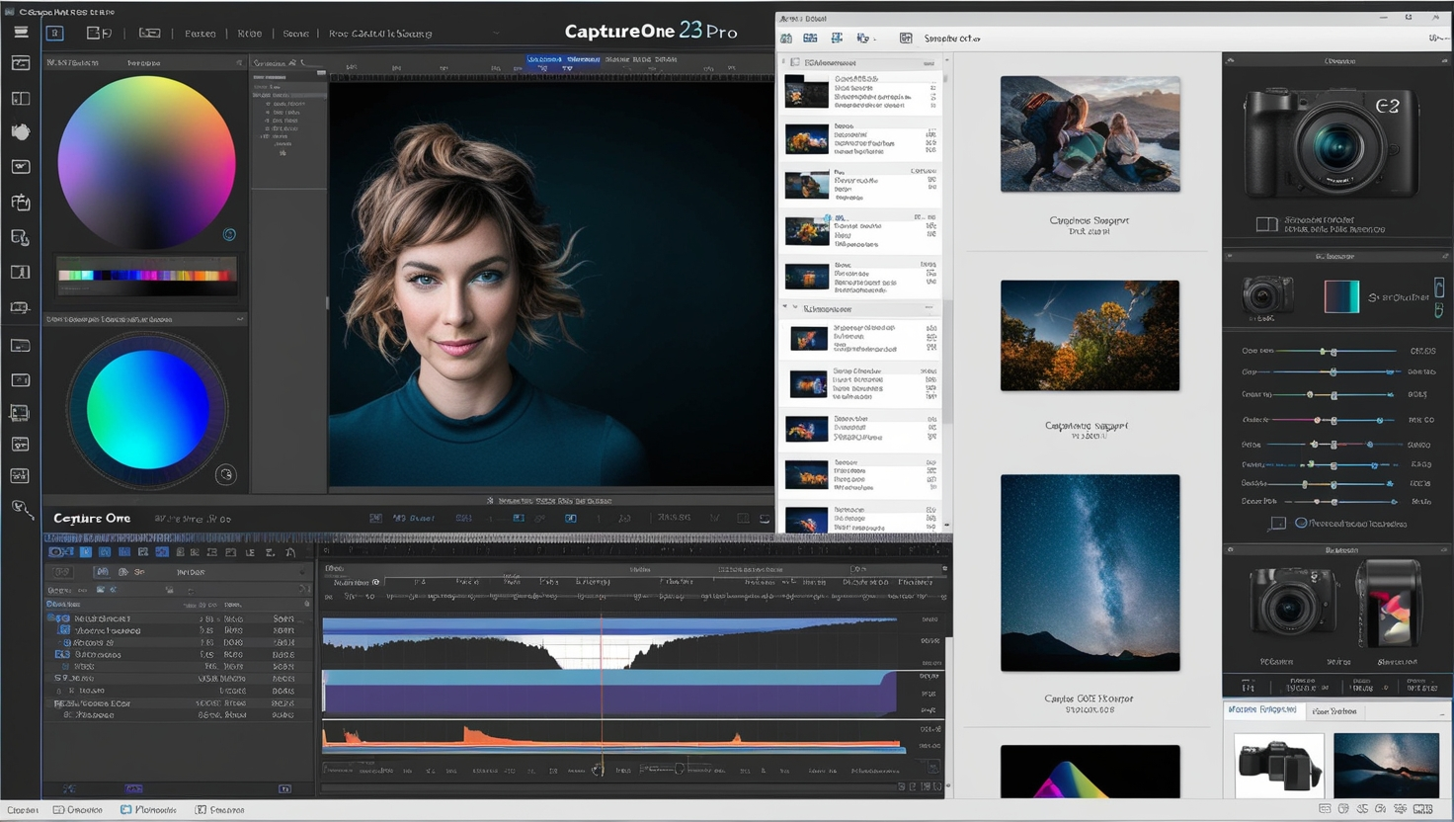Open the Rtee menu in the top toolbar
Image resolution: width=1454 pixels, height=822 pixels.
250,34
